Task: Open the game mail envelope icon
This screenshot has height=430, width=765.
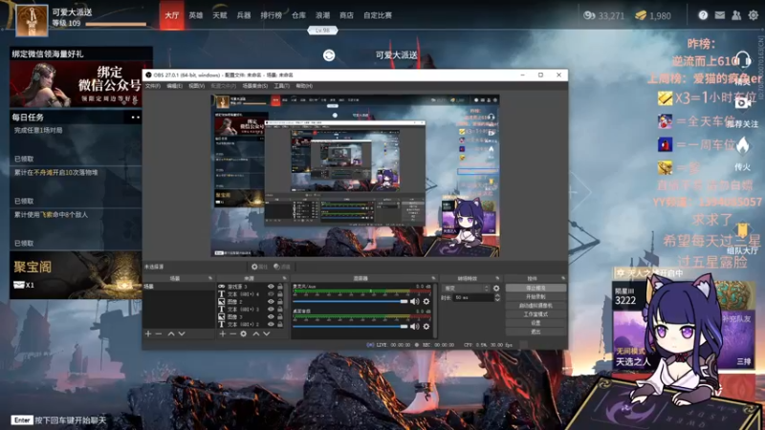Action: (x=720, y=15)
